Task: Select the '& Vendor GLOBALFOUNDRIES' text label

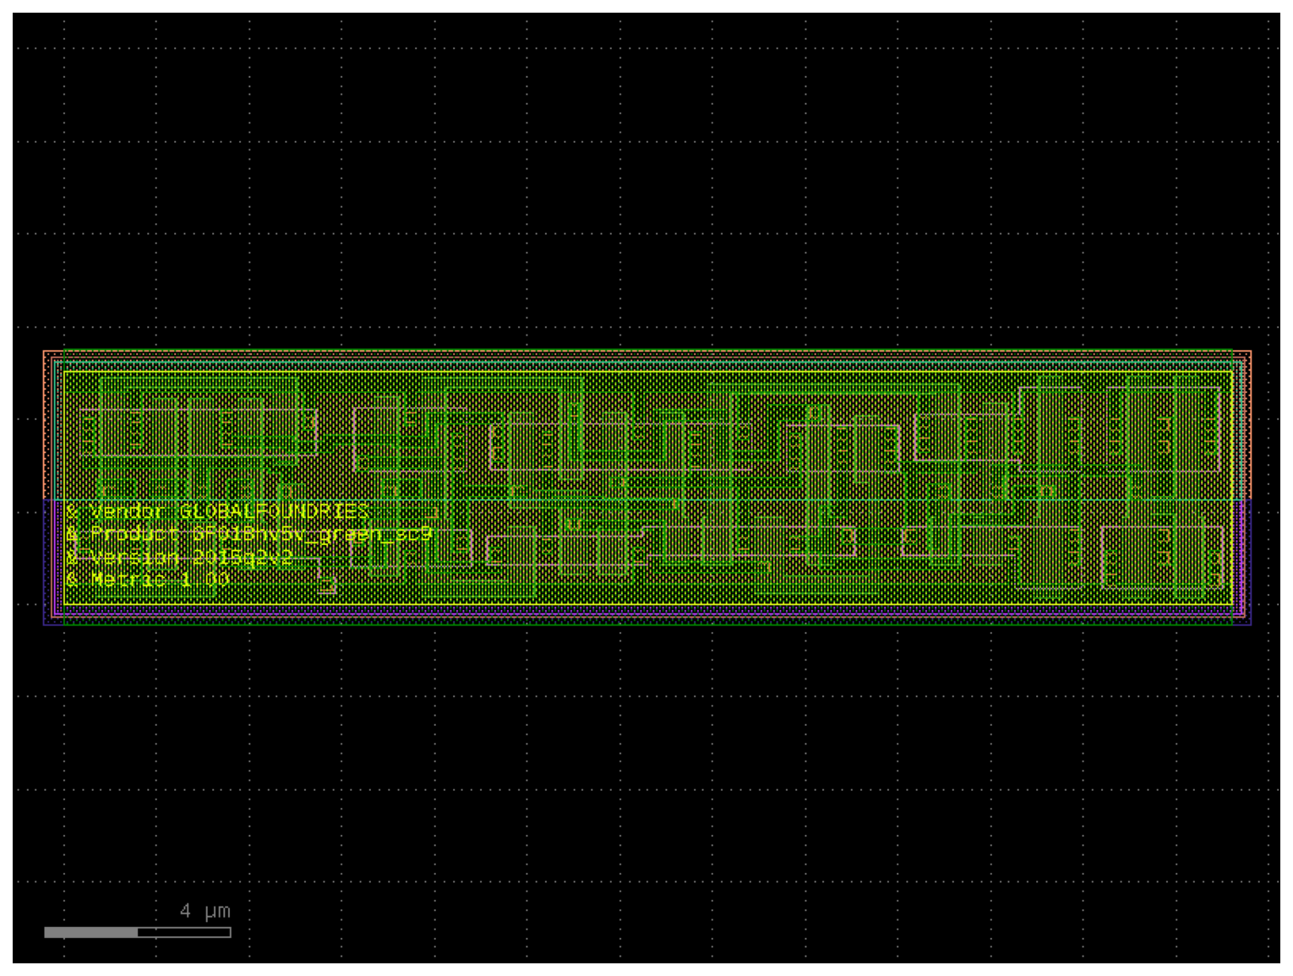Action: [x=217, y=511]
